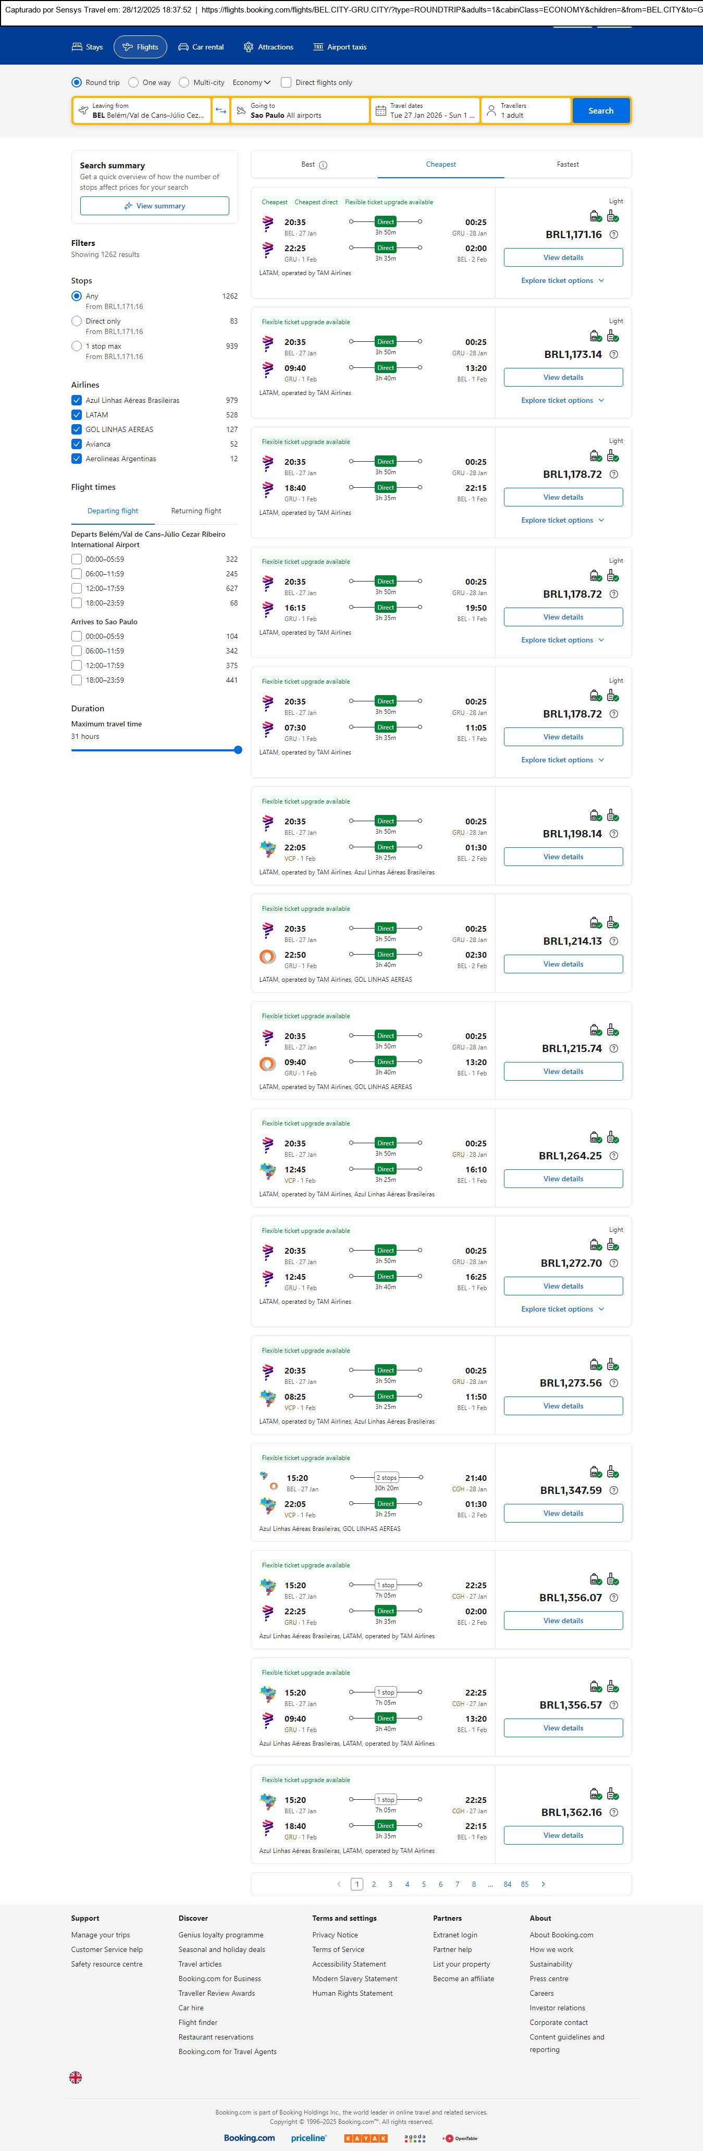The height and width of the screenshot is (2151, 703).
Task: Expand Explore ticket options for BRL1,173.14 flight
Action: pyautogui.click(x=562, y=401)
